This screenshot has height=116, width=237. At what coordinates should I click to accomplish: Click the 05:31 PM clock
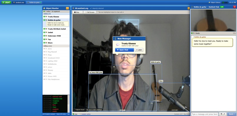(x=233, y=2)
